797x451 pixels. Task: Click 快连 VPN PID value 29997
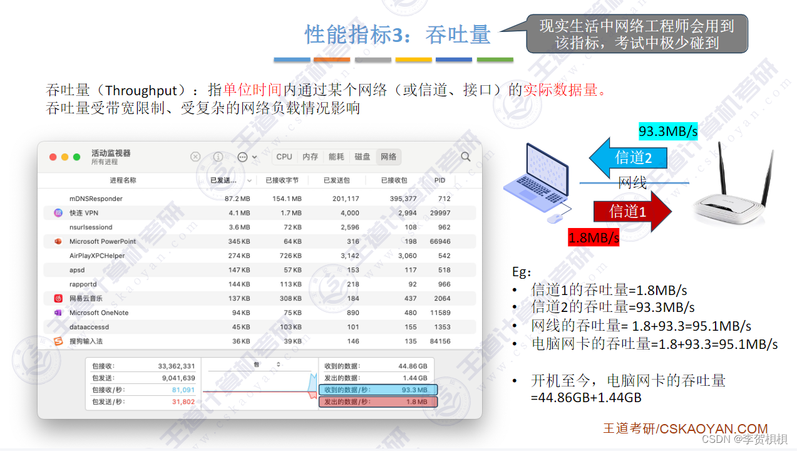[441, 213]
